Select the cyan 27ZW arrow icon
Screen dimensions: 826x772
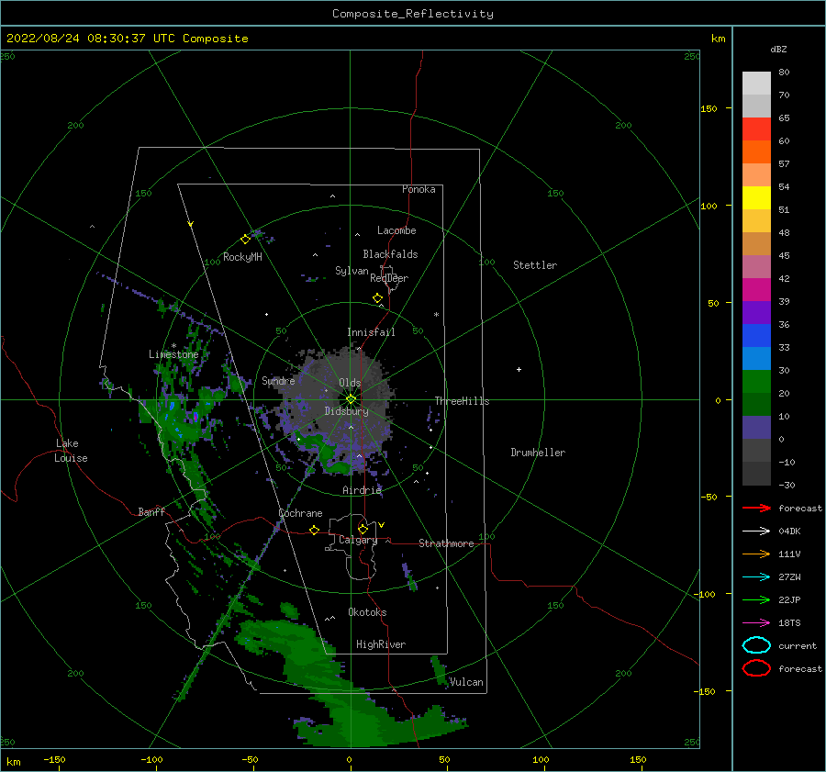pos(756,577)
